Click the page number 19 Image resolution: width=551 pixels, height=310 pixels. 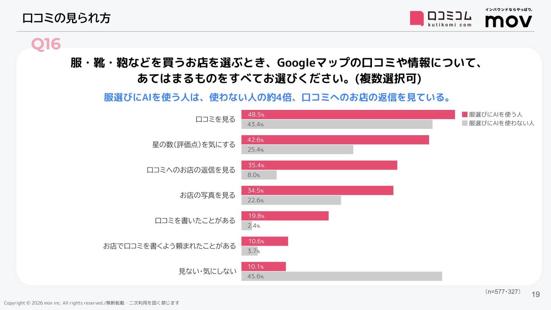536,294
